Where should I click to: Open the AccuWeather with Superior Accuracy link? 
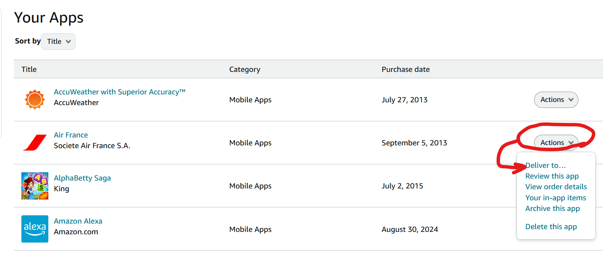click(x=119, y=92)
